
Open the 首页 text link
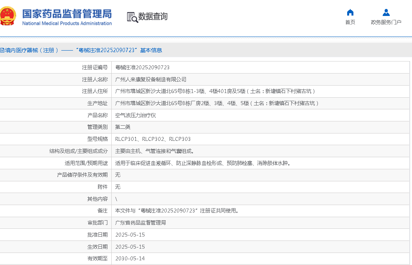[350, 22]
